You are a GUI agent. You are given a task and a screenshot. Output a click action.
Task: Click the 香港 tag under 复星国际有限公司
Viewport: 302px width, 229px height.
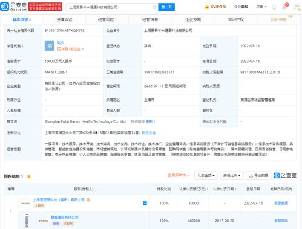coord(56,224)
